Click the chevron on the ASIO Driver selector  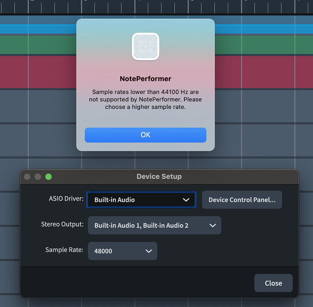click(x=186, y=200)
